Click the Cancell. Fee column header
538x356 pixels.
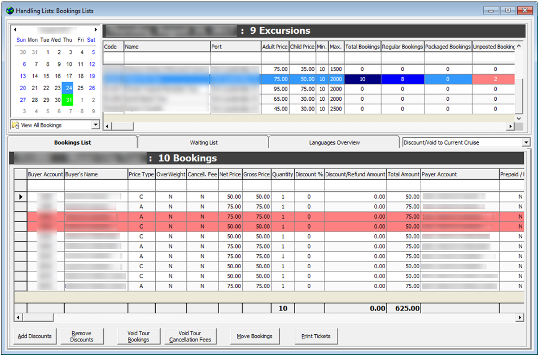pos(203,174)
